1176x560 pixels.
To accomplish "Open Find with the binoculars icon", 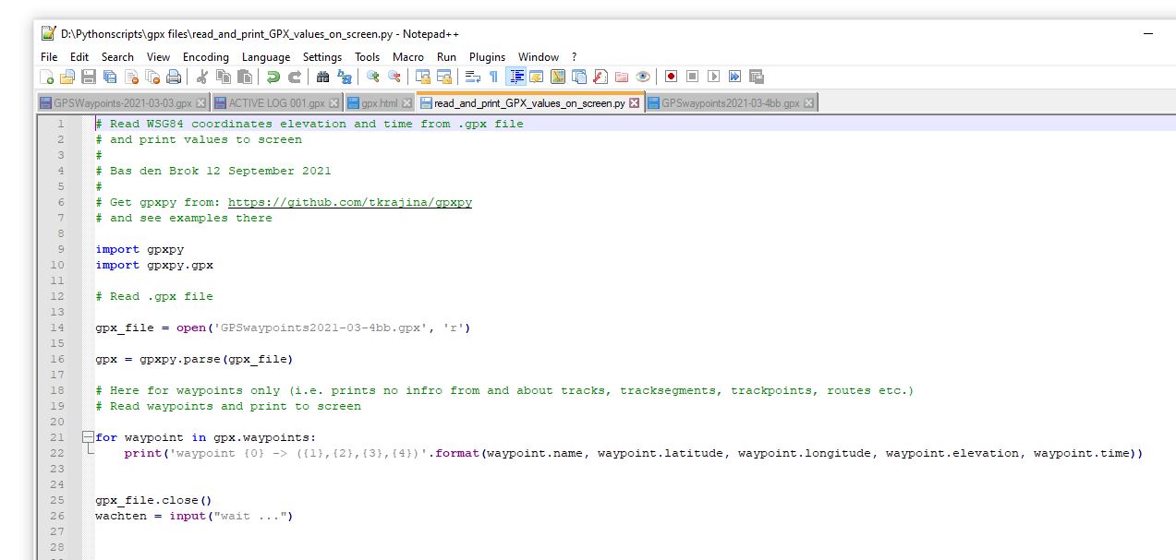I will 322,77.
